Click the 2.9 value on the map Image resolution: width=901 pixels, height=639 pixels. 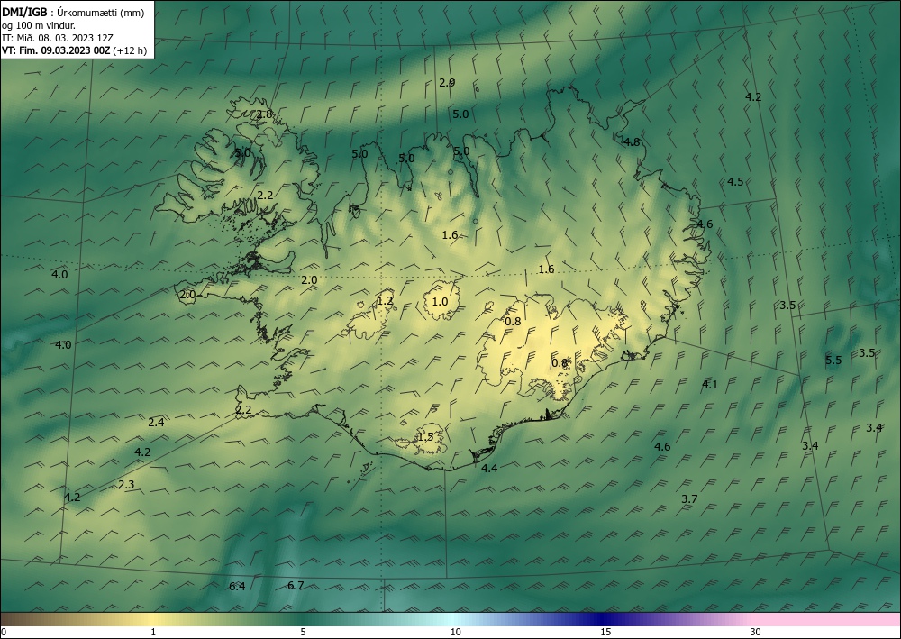point(447,83)
